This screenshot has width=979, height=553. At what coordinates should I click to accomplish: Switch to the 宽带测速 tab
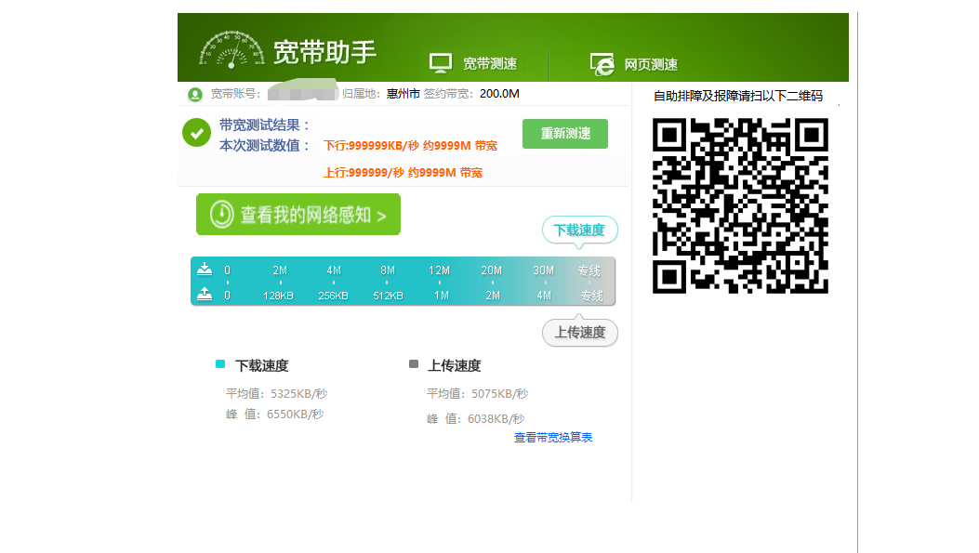pyautogui.click(x=489, y=63)
